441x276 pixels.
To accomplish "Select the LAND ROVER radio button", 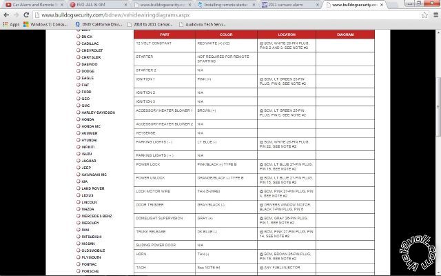I will (x=78, y=188).
